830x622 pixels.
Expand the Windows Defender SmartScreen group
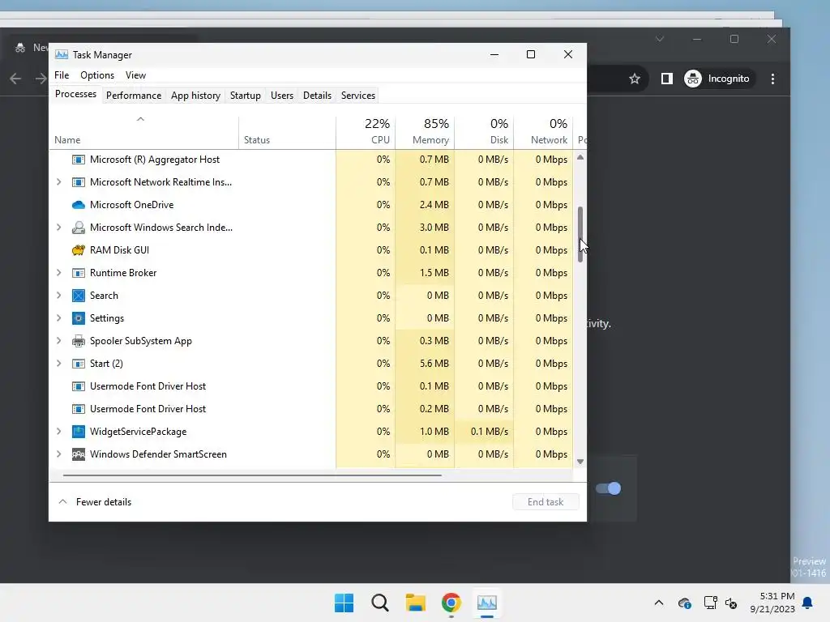click(58, 454)
